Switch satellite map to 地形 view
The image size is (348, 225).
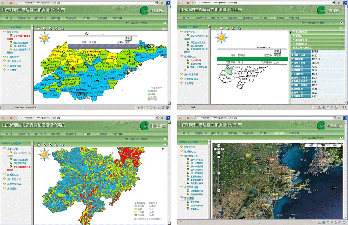(x=335, y=146)
